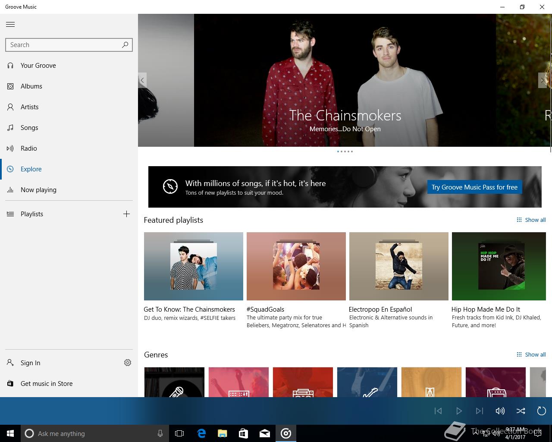Open Get music in Store
The image size is (552, 442).
[69, 384]
